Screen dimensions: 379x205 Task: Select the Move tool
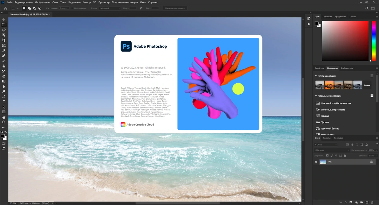coord(4,20)
